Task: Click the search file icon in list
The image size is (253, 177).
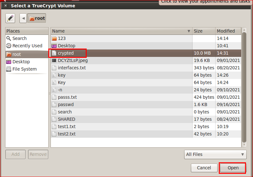Action: pos(54,112)
